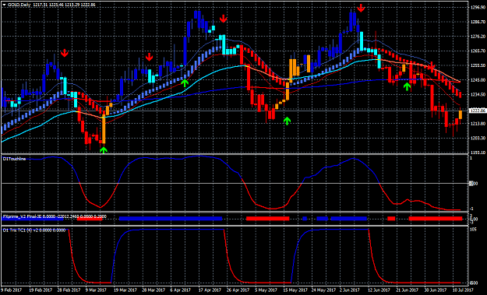Select the red sell marker near 30 Jun 2017

(432, 66)
